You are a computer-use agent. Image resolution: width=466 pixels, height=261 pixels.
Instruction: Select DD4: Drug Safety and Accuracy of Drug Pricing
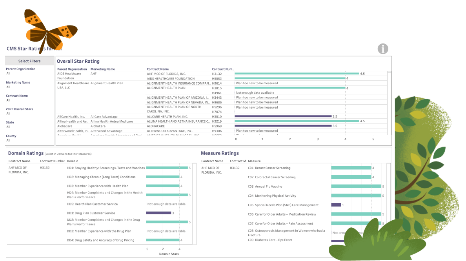click(x=100, y=240)
